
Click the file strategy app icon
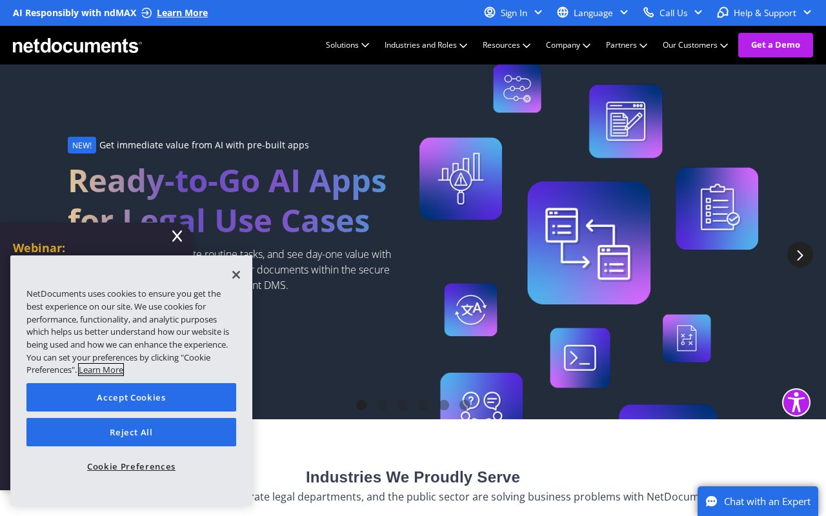click(x=687, y=338)
